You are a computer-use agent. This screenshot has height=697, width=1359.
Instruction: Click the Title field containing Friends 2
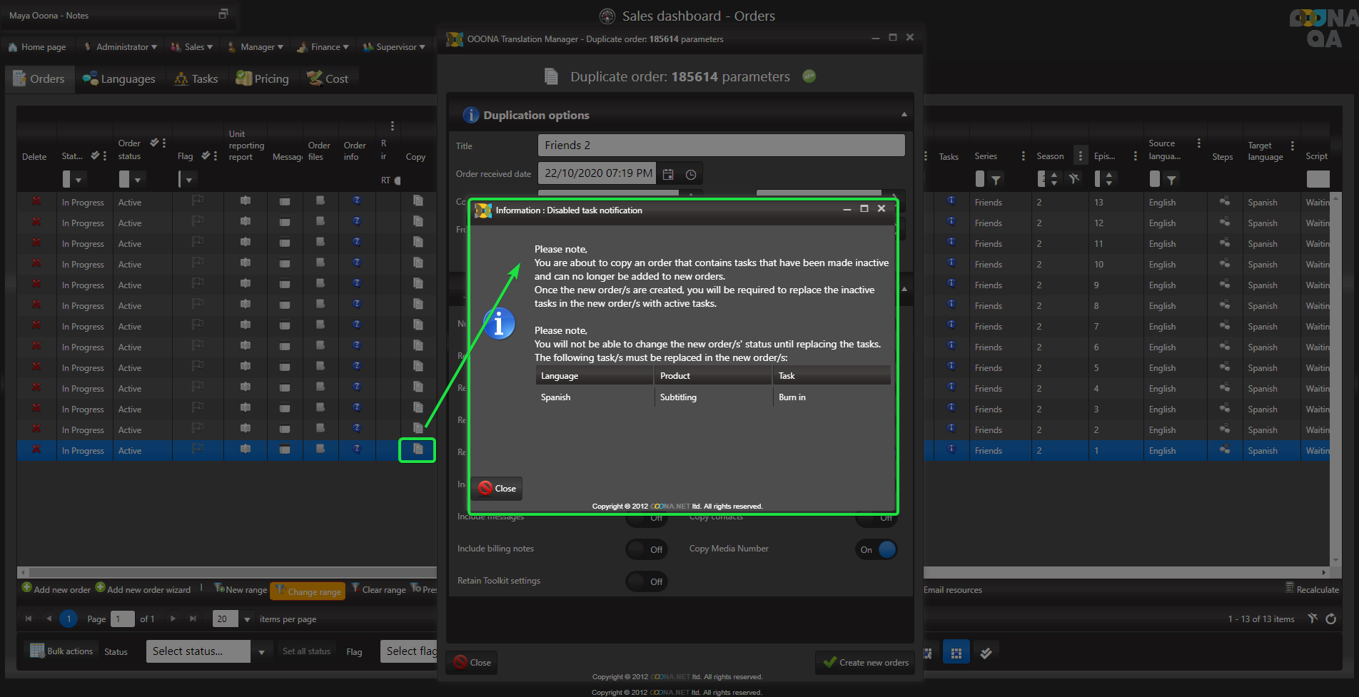(721, 146)
